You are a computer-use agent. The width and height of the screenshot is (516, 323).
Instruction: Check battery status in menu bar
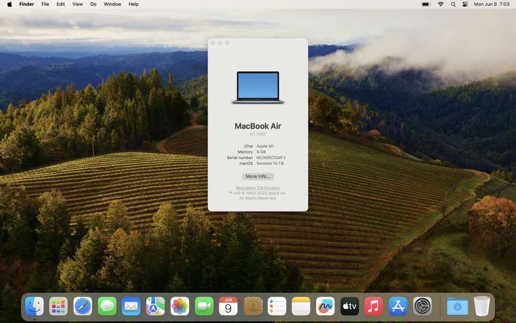coord(426,5)
